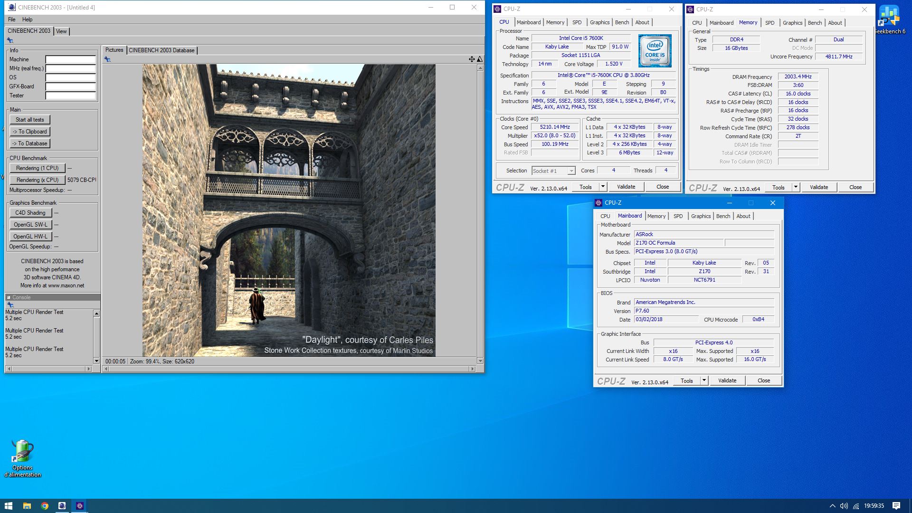This screenshot has height=513, width=912.
Task: Open the Windows Start menu
Action: [9, 506]
